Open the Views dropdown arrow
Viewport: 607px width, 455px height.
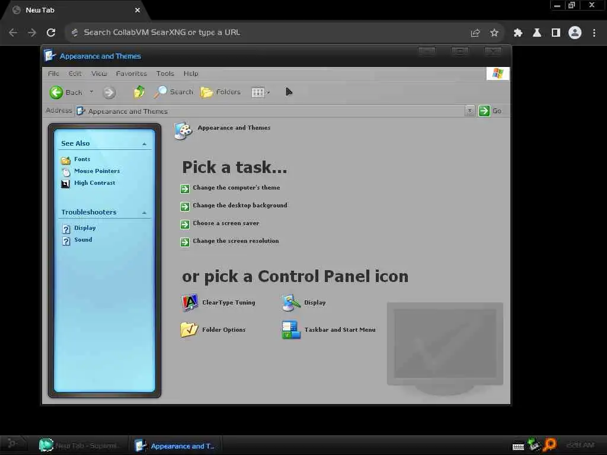[x=269, y=92]
